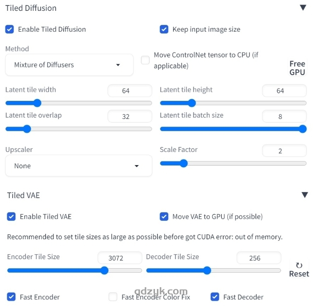
Task: Disable the Fast Encoder checkbox
Action: (11, 297)
